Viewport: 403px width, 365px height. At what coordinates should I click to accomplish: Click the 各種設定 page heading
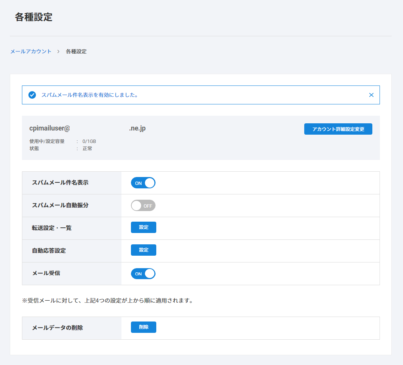point(34,17)
